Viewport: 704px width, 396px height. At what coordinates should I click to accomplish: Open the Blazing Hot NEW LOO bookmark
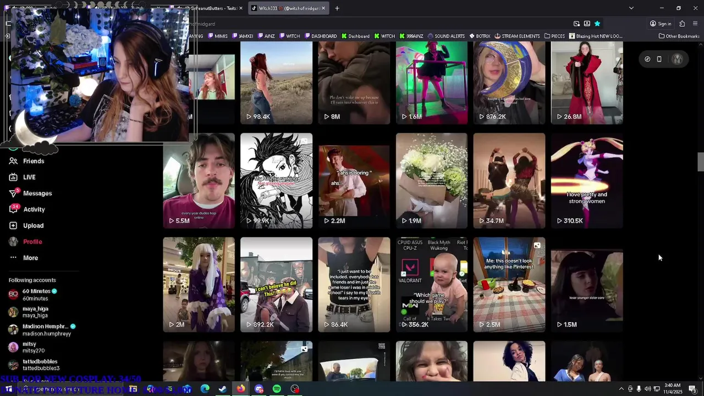[x=596, y=36]
